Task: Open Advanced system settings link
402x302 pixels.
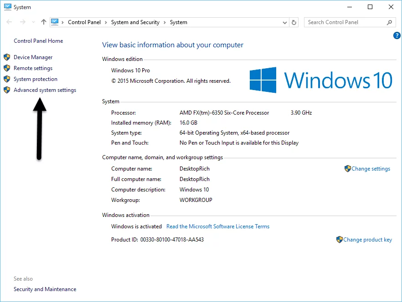Action: (x=45, y=90)
